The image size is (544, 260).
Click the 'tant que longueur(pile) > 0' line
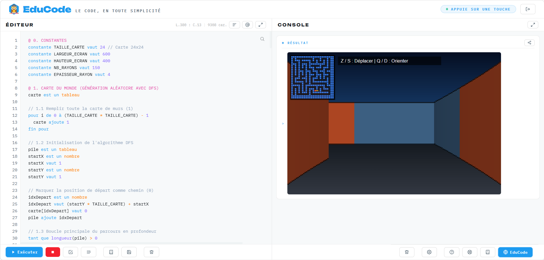coord(63,238)
